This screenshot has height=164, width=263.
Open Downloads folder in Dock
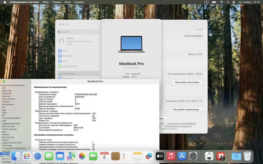click(236, 156)
